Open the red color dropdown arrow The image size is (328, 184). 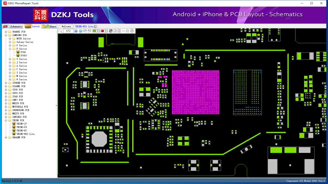106,31
